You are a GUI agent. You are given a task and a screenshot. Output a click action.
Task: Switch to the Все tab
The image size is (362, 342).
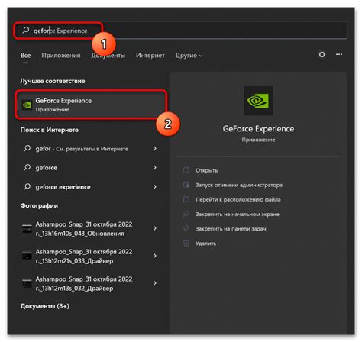[25, 56]
